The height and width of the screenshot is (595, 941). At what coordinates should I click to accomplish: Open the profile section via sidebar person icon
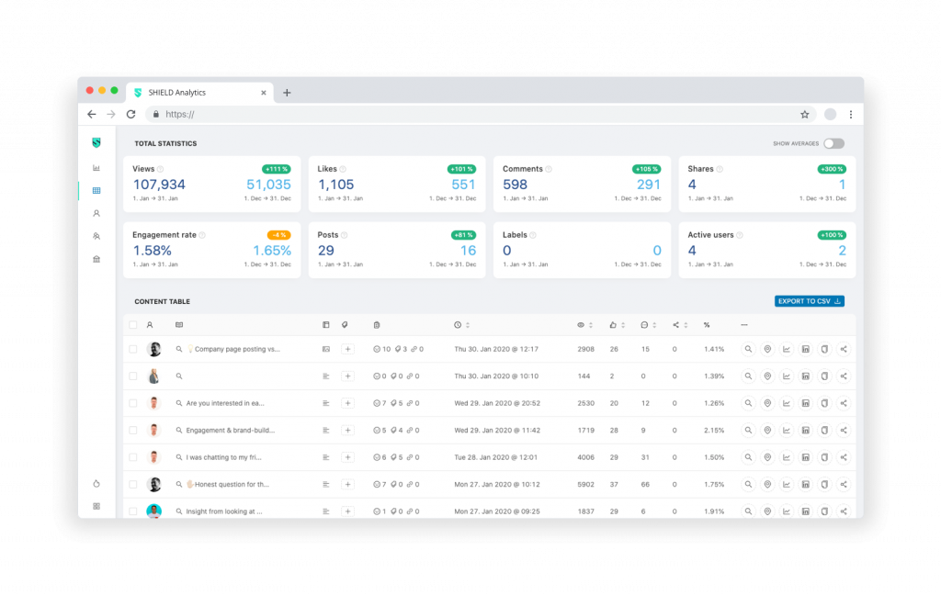(96, 213)
